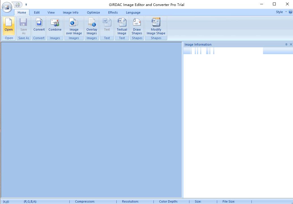Viewport: 293px width, 204px height.
Task: Switch to the Home tab
Action: click(x=22, y=12)
